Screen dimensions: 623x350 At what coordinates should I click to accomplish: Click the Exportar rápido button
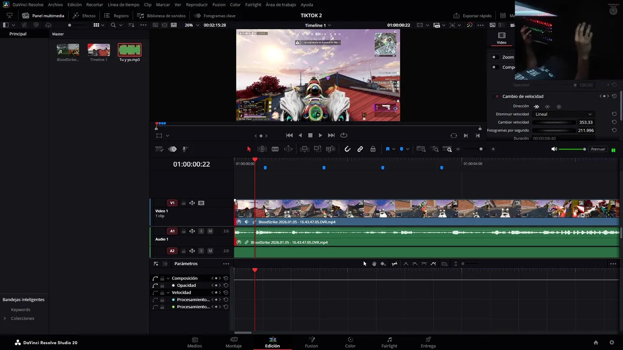(x=472, y=16)
